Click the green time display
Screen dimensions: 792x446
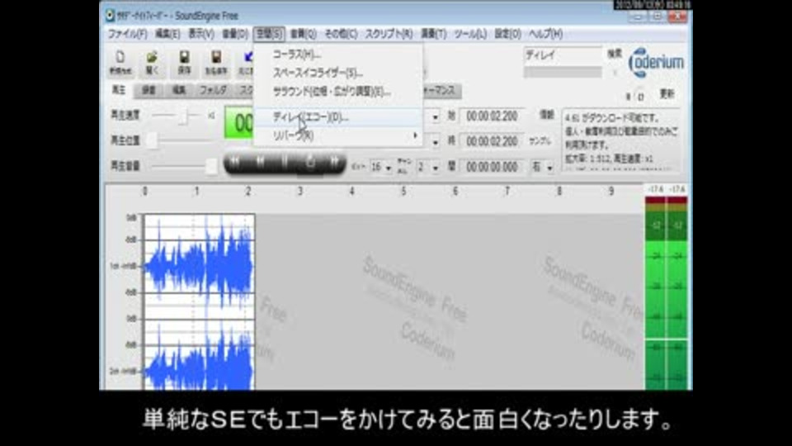[239, 122]
